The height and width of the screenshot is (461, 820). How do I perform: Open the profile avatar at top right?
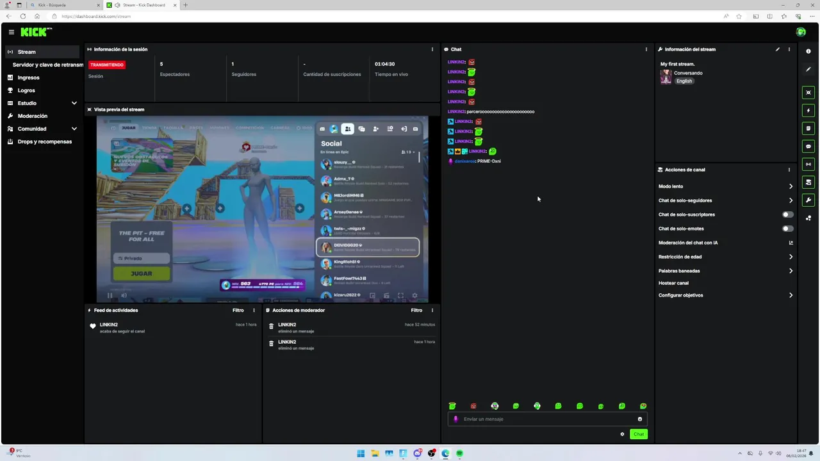(801, 32)
